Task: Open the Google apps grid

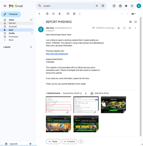Action: point(132,6)
